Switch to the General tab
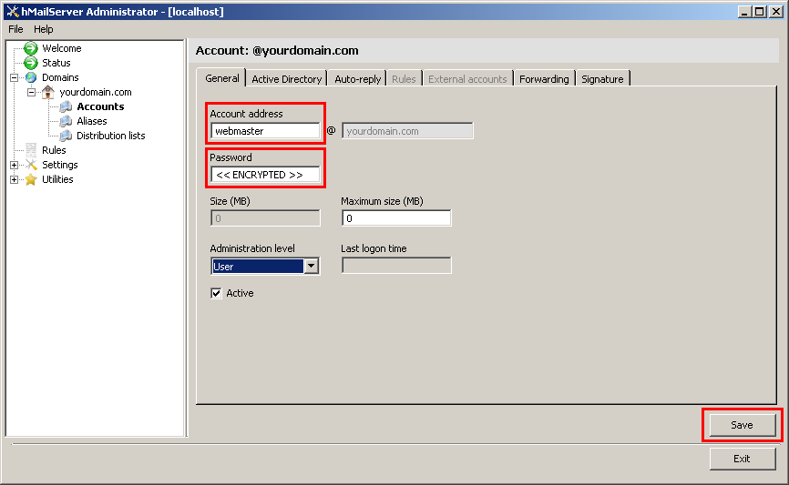The height and width of the screenshot is (485, 789). pyautogui.click(x=222, y=78)
